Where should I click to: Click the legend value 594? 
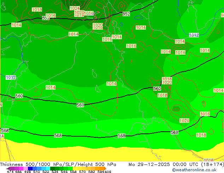[x=101, y=172]
